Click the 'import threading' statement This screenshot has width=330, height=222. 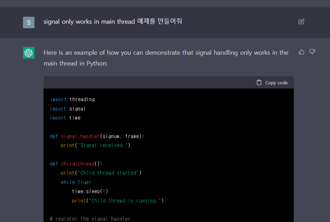72,99
